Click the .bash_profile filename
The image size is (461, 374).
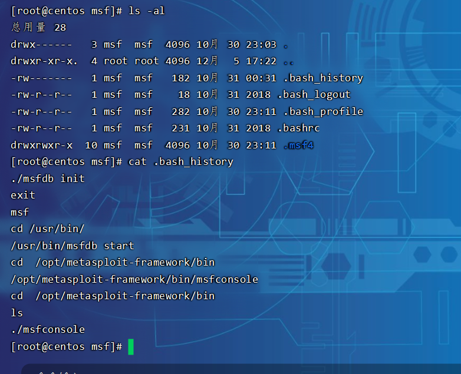tap(323, 112)
